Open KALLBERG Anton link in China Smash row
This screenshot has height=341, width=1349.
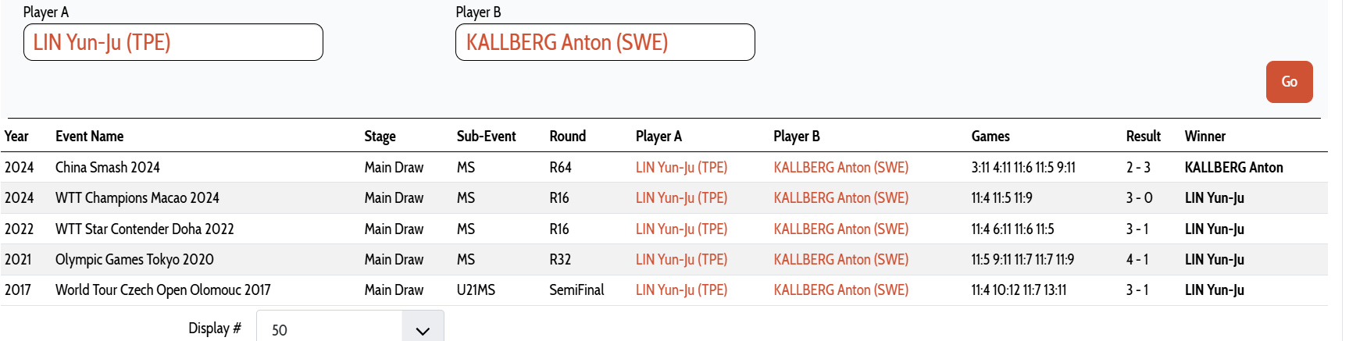pos(840,168)
